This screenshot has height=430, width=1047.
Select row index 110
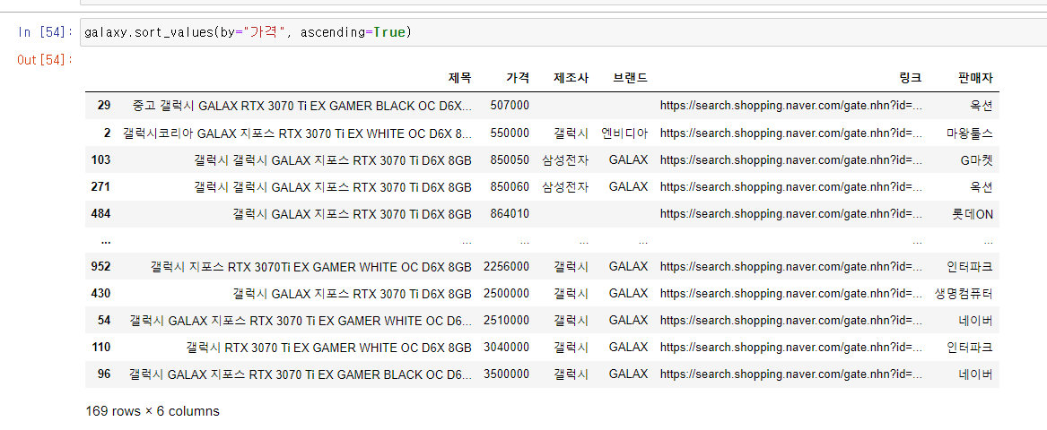pyautogui.click(x=100, y=348)
